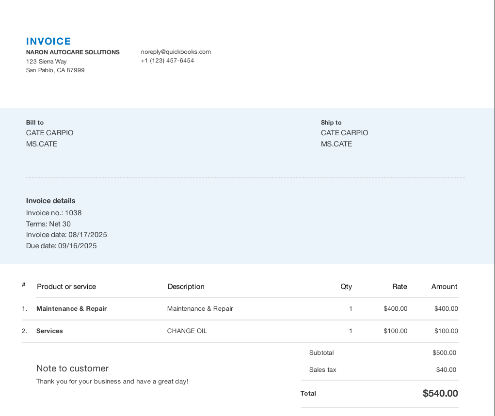This screenshot has height=416, width=495.
Task: Click the Note to customer heading
Action: (x=72, y=368)
